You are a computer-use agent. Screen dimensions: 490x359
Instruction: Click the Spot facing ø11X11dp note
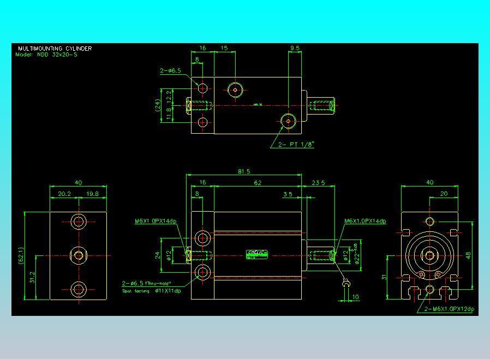point(151,291)
